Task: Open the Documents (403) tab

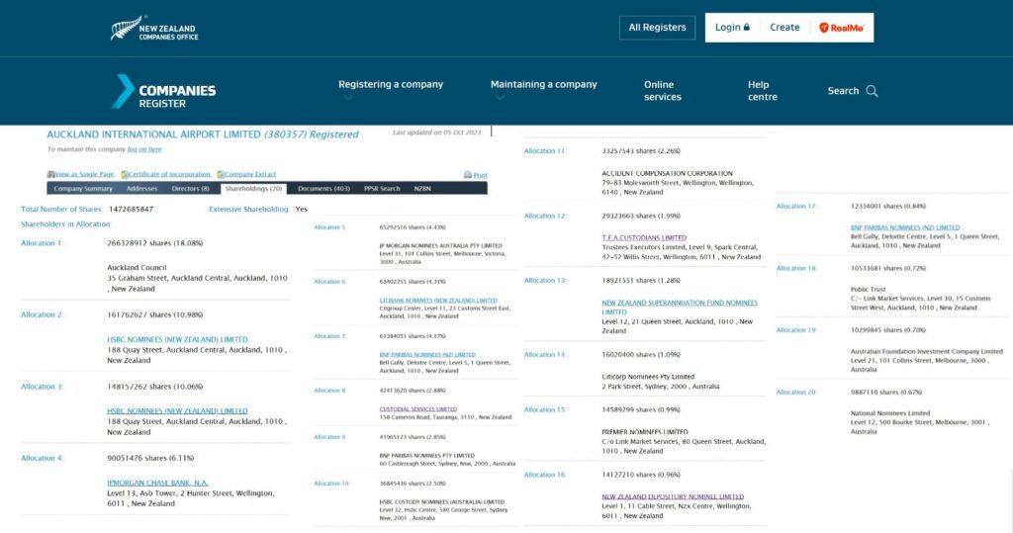Action: 323,189
